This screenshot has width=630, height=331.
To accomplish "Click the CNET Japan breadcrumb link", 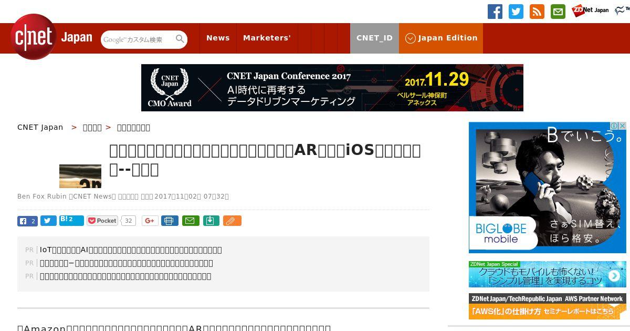I will pos(40,127).
